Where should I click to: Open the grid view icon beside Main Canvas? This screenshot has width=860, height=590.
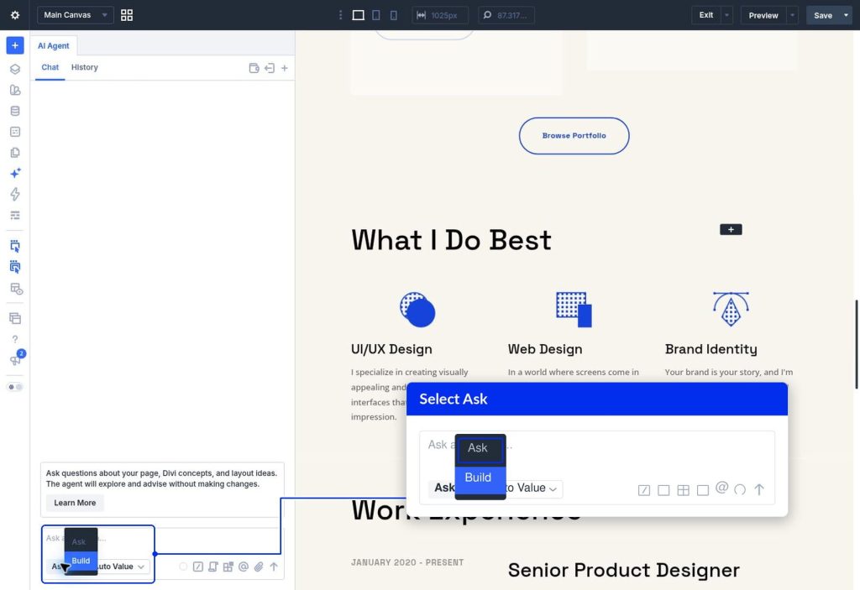point(127,15)
